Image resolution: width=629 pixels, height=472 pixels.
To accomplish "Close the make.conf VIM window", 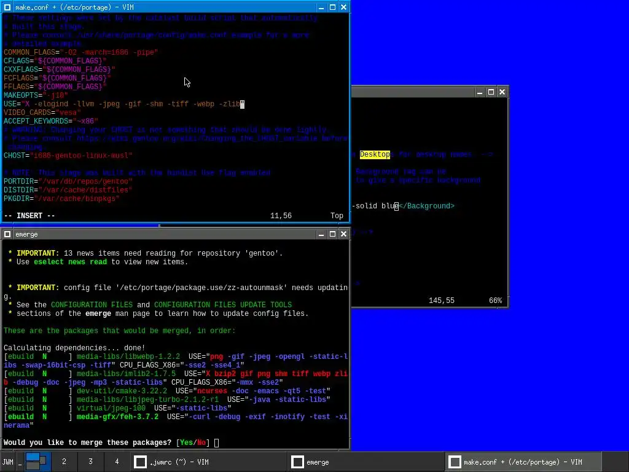I will tap(344, 7).
